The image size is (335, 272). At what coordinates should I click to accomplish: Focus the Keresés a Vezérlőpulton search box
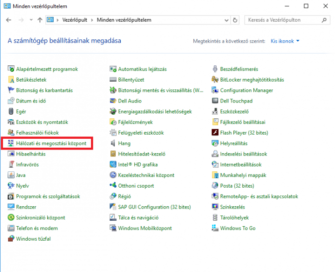coord(287,20)
